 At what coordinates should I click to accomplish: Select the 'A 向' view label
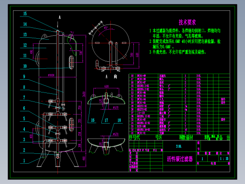tap(111, 76)
